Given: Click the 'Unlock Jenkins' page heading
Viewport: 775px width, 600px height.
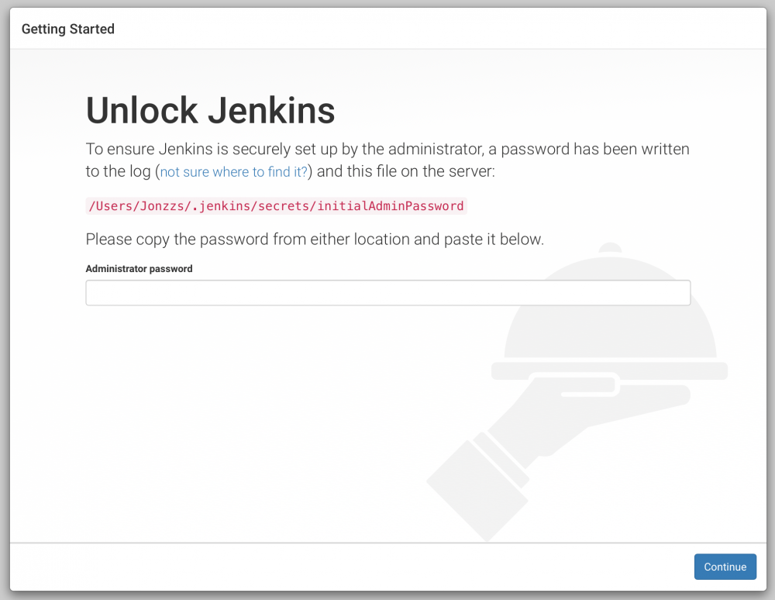Looking at the screenshot, I should tap(210, 110).
